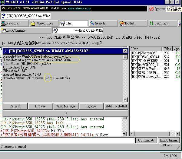182x159 pixels.
Task: Click the Chat speech bubble icon
Action: coord(63,23)
